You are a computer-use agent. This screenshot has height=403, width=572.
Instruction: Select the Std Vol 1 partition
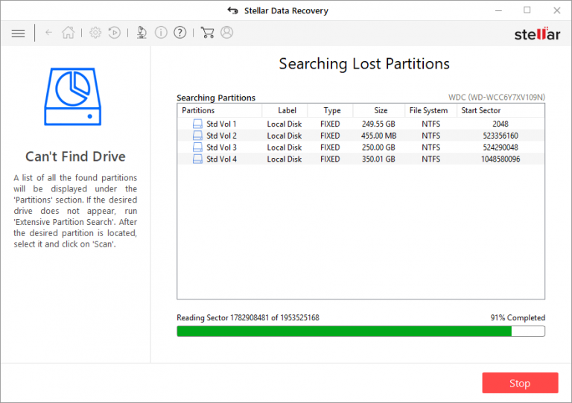point(360,124)
